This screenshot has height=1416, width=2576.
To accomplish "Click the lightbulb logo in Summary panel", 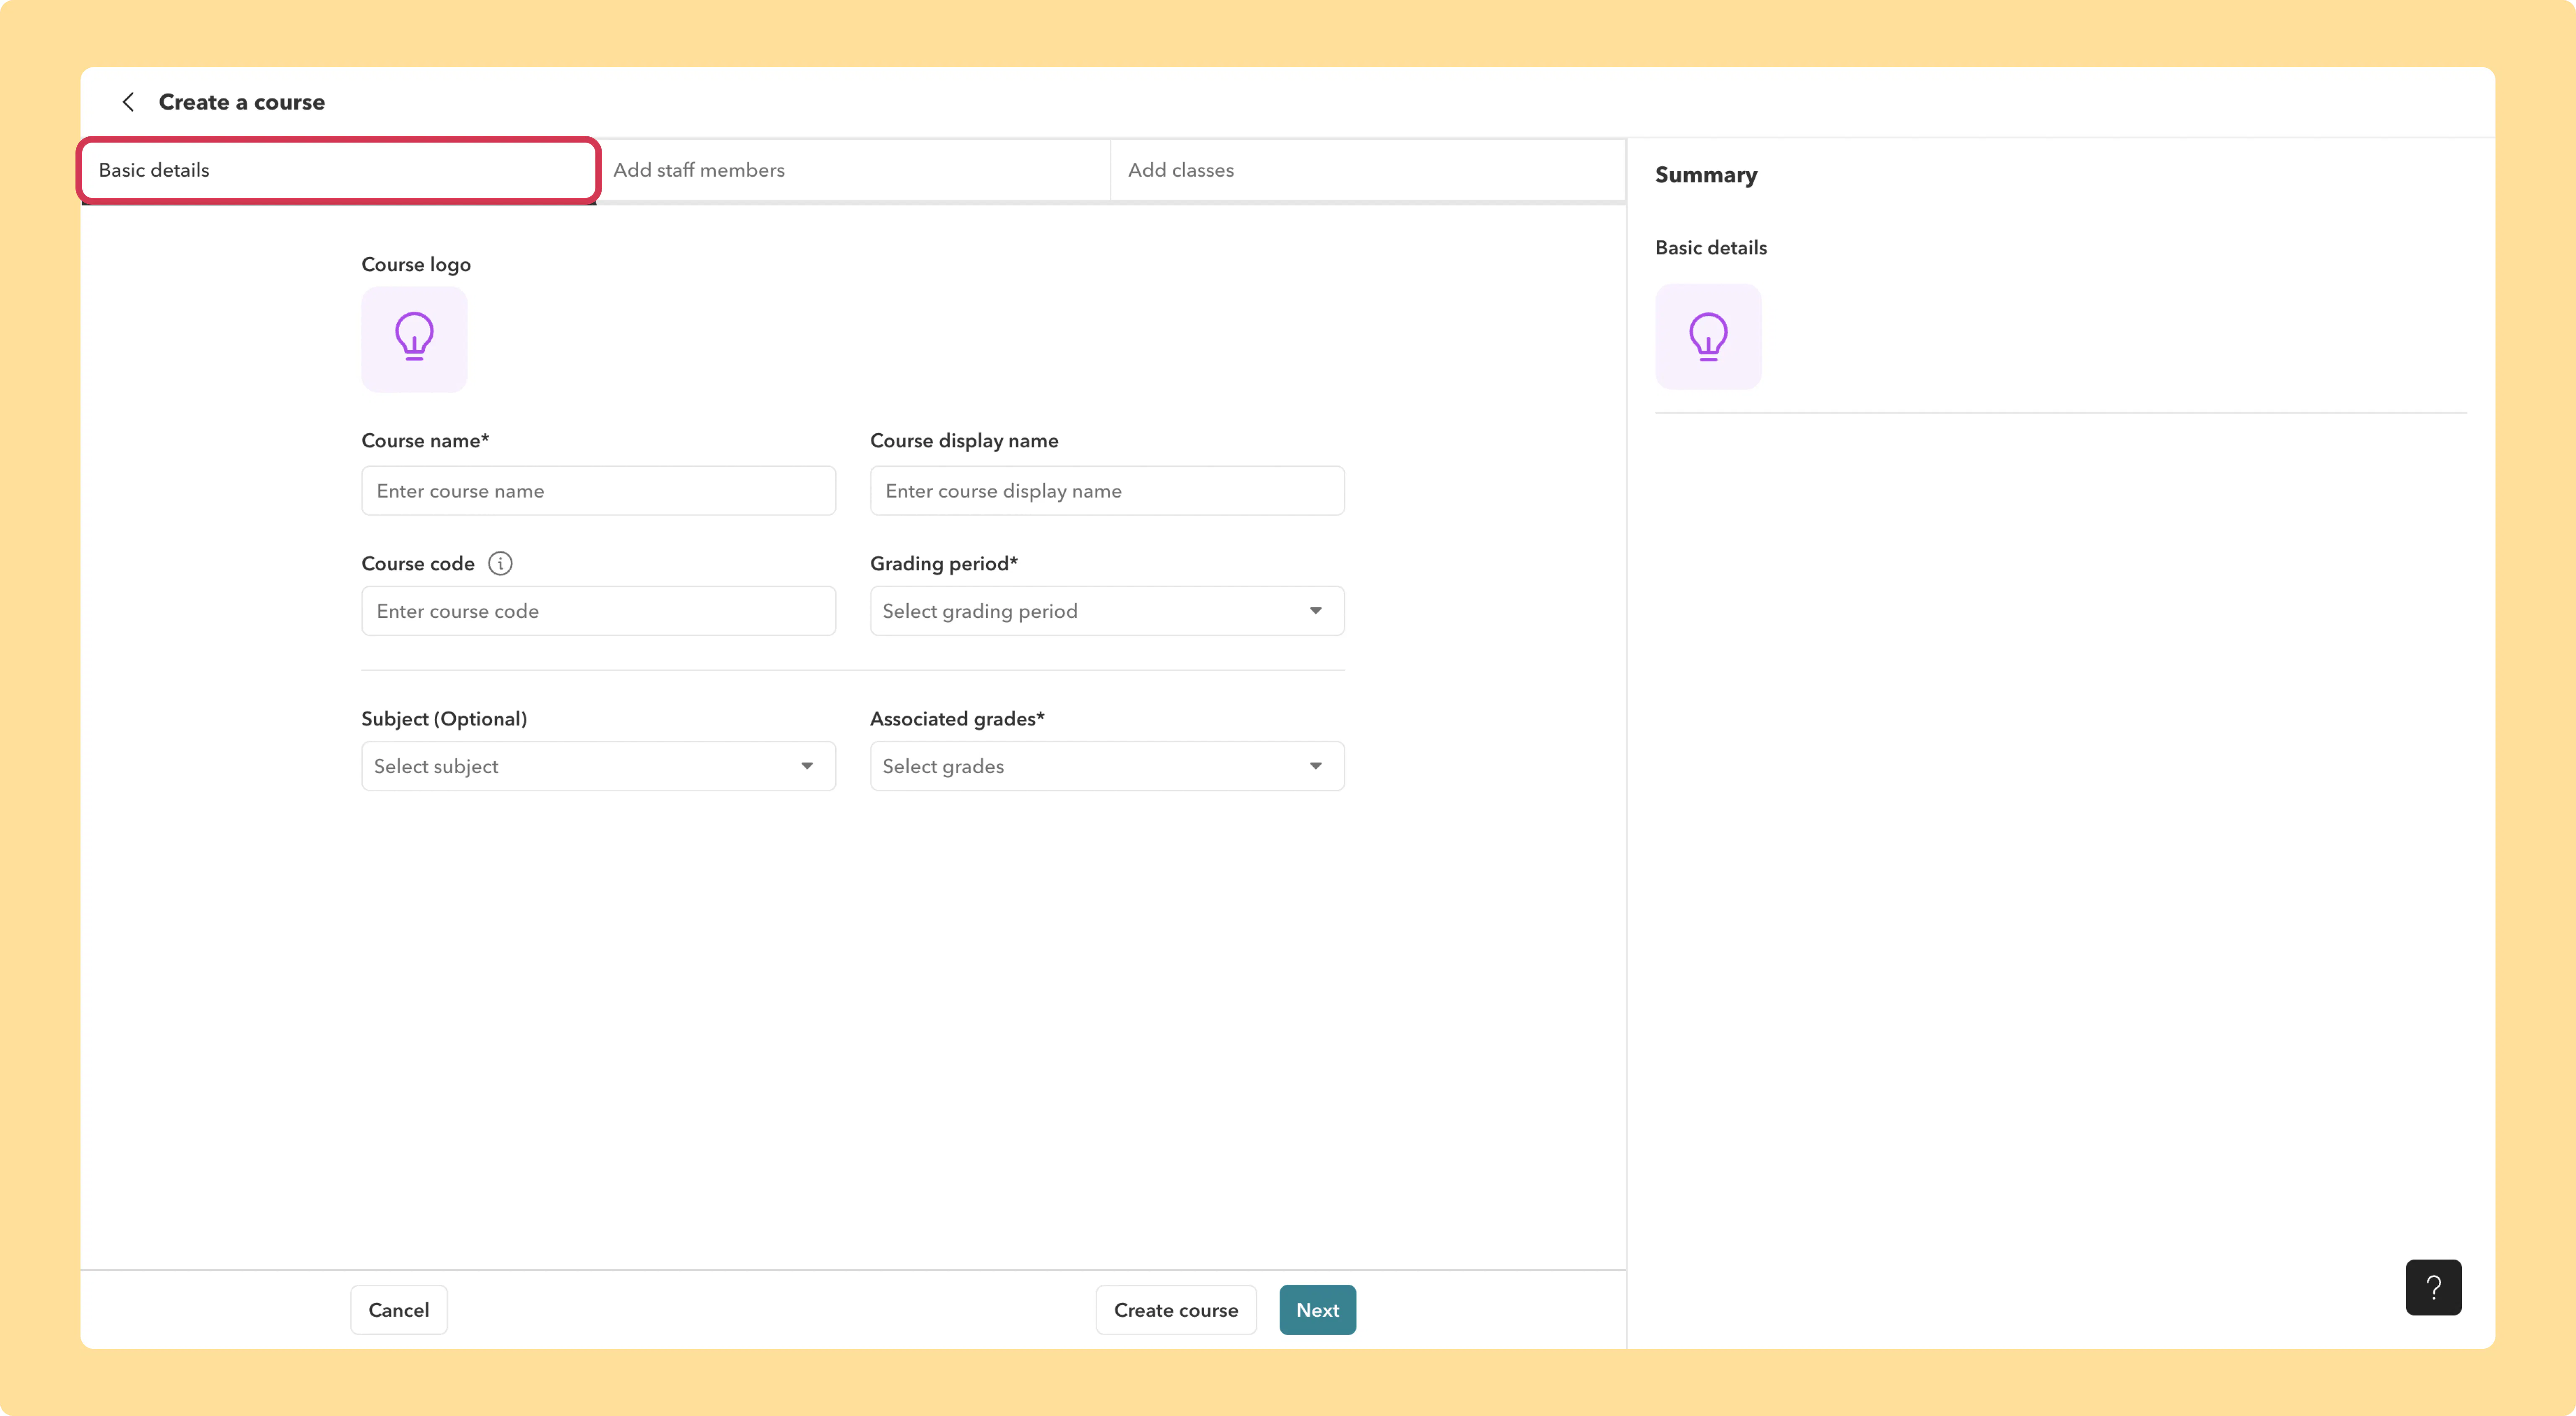I will click(x=1708, y=336).
